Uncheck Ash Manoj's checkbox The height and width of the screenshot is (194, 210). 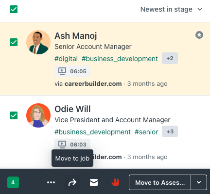(x=14, y=42)
